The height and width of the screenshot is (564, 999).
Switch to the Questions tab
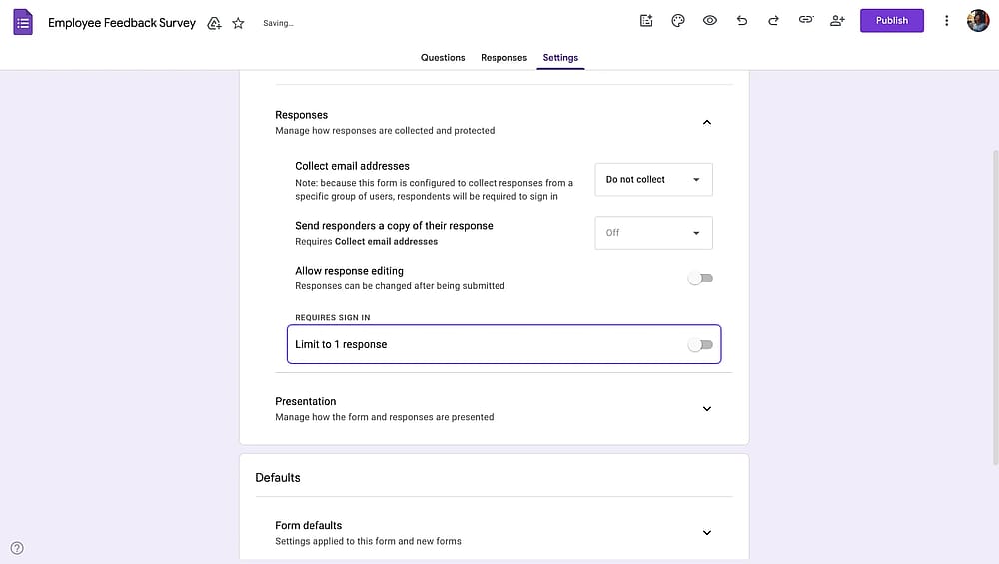[x=443, y=57]
